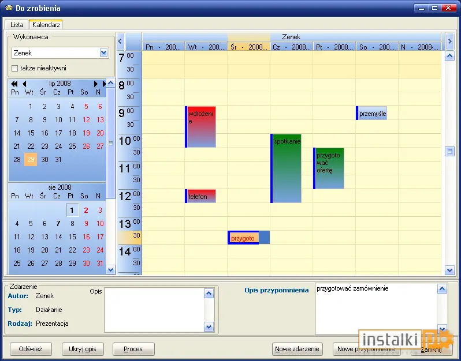Image resolution: width=461 pixels, height=361 pixels.
Task: Select the highlighted przygoto event on Wednesday
Action: (243, 238)
